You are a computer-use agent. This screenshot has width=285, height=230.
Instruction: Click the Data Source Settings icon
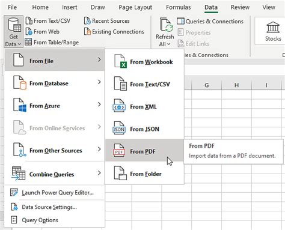[14, 207]
